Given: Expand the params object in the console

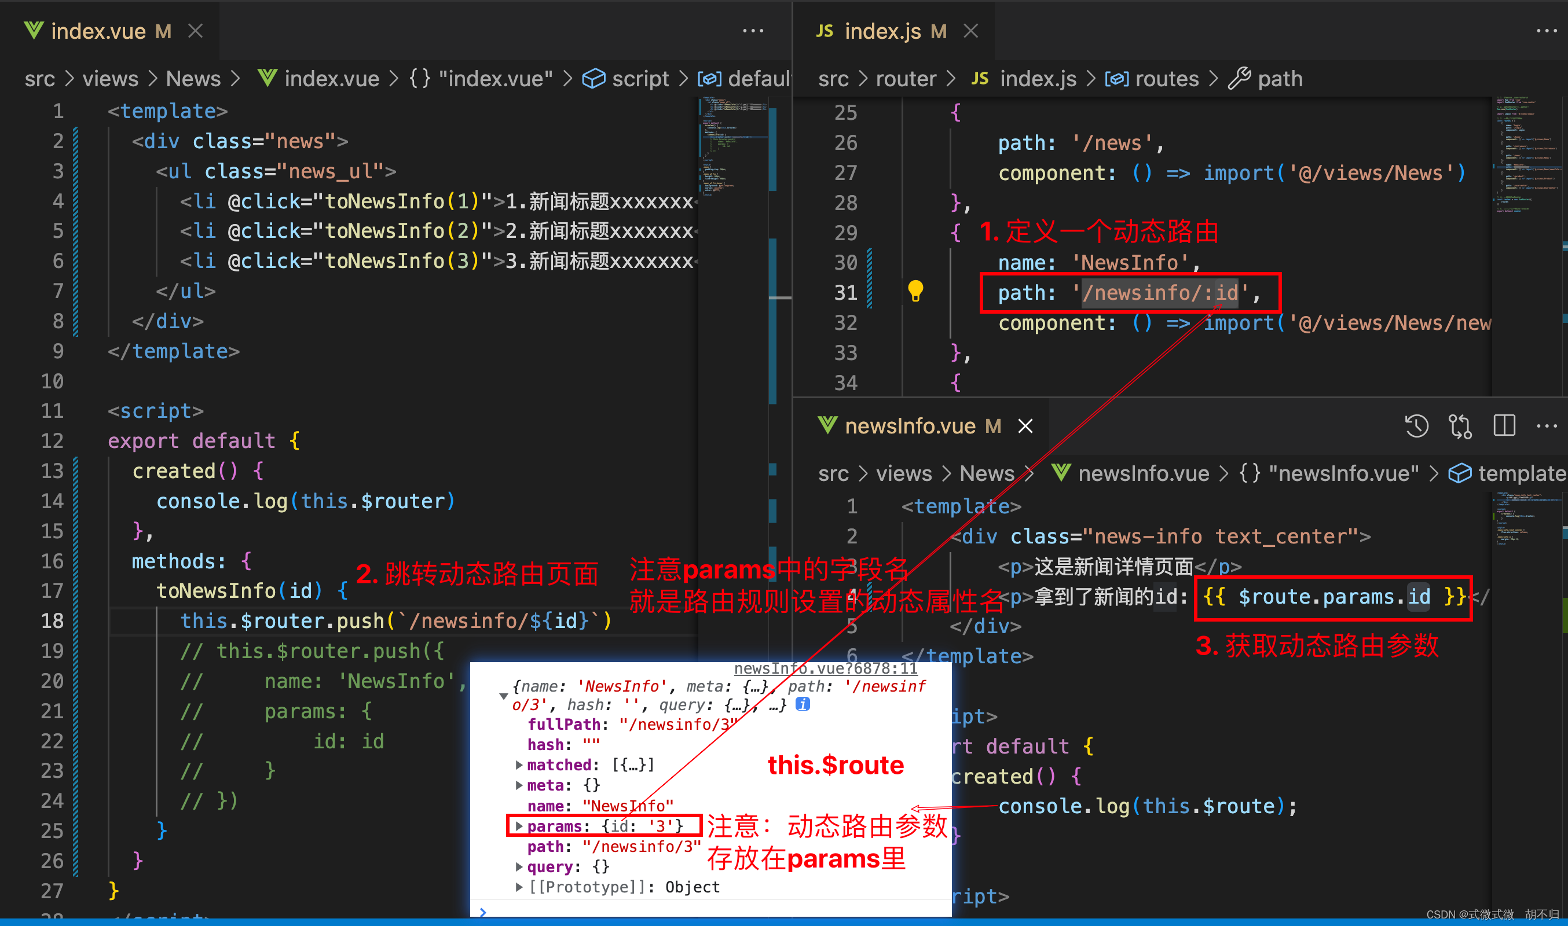Looking at the screenshot, I should click(519, 825).
